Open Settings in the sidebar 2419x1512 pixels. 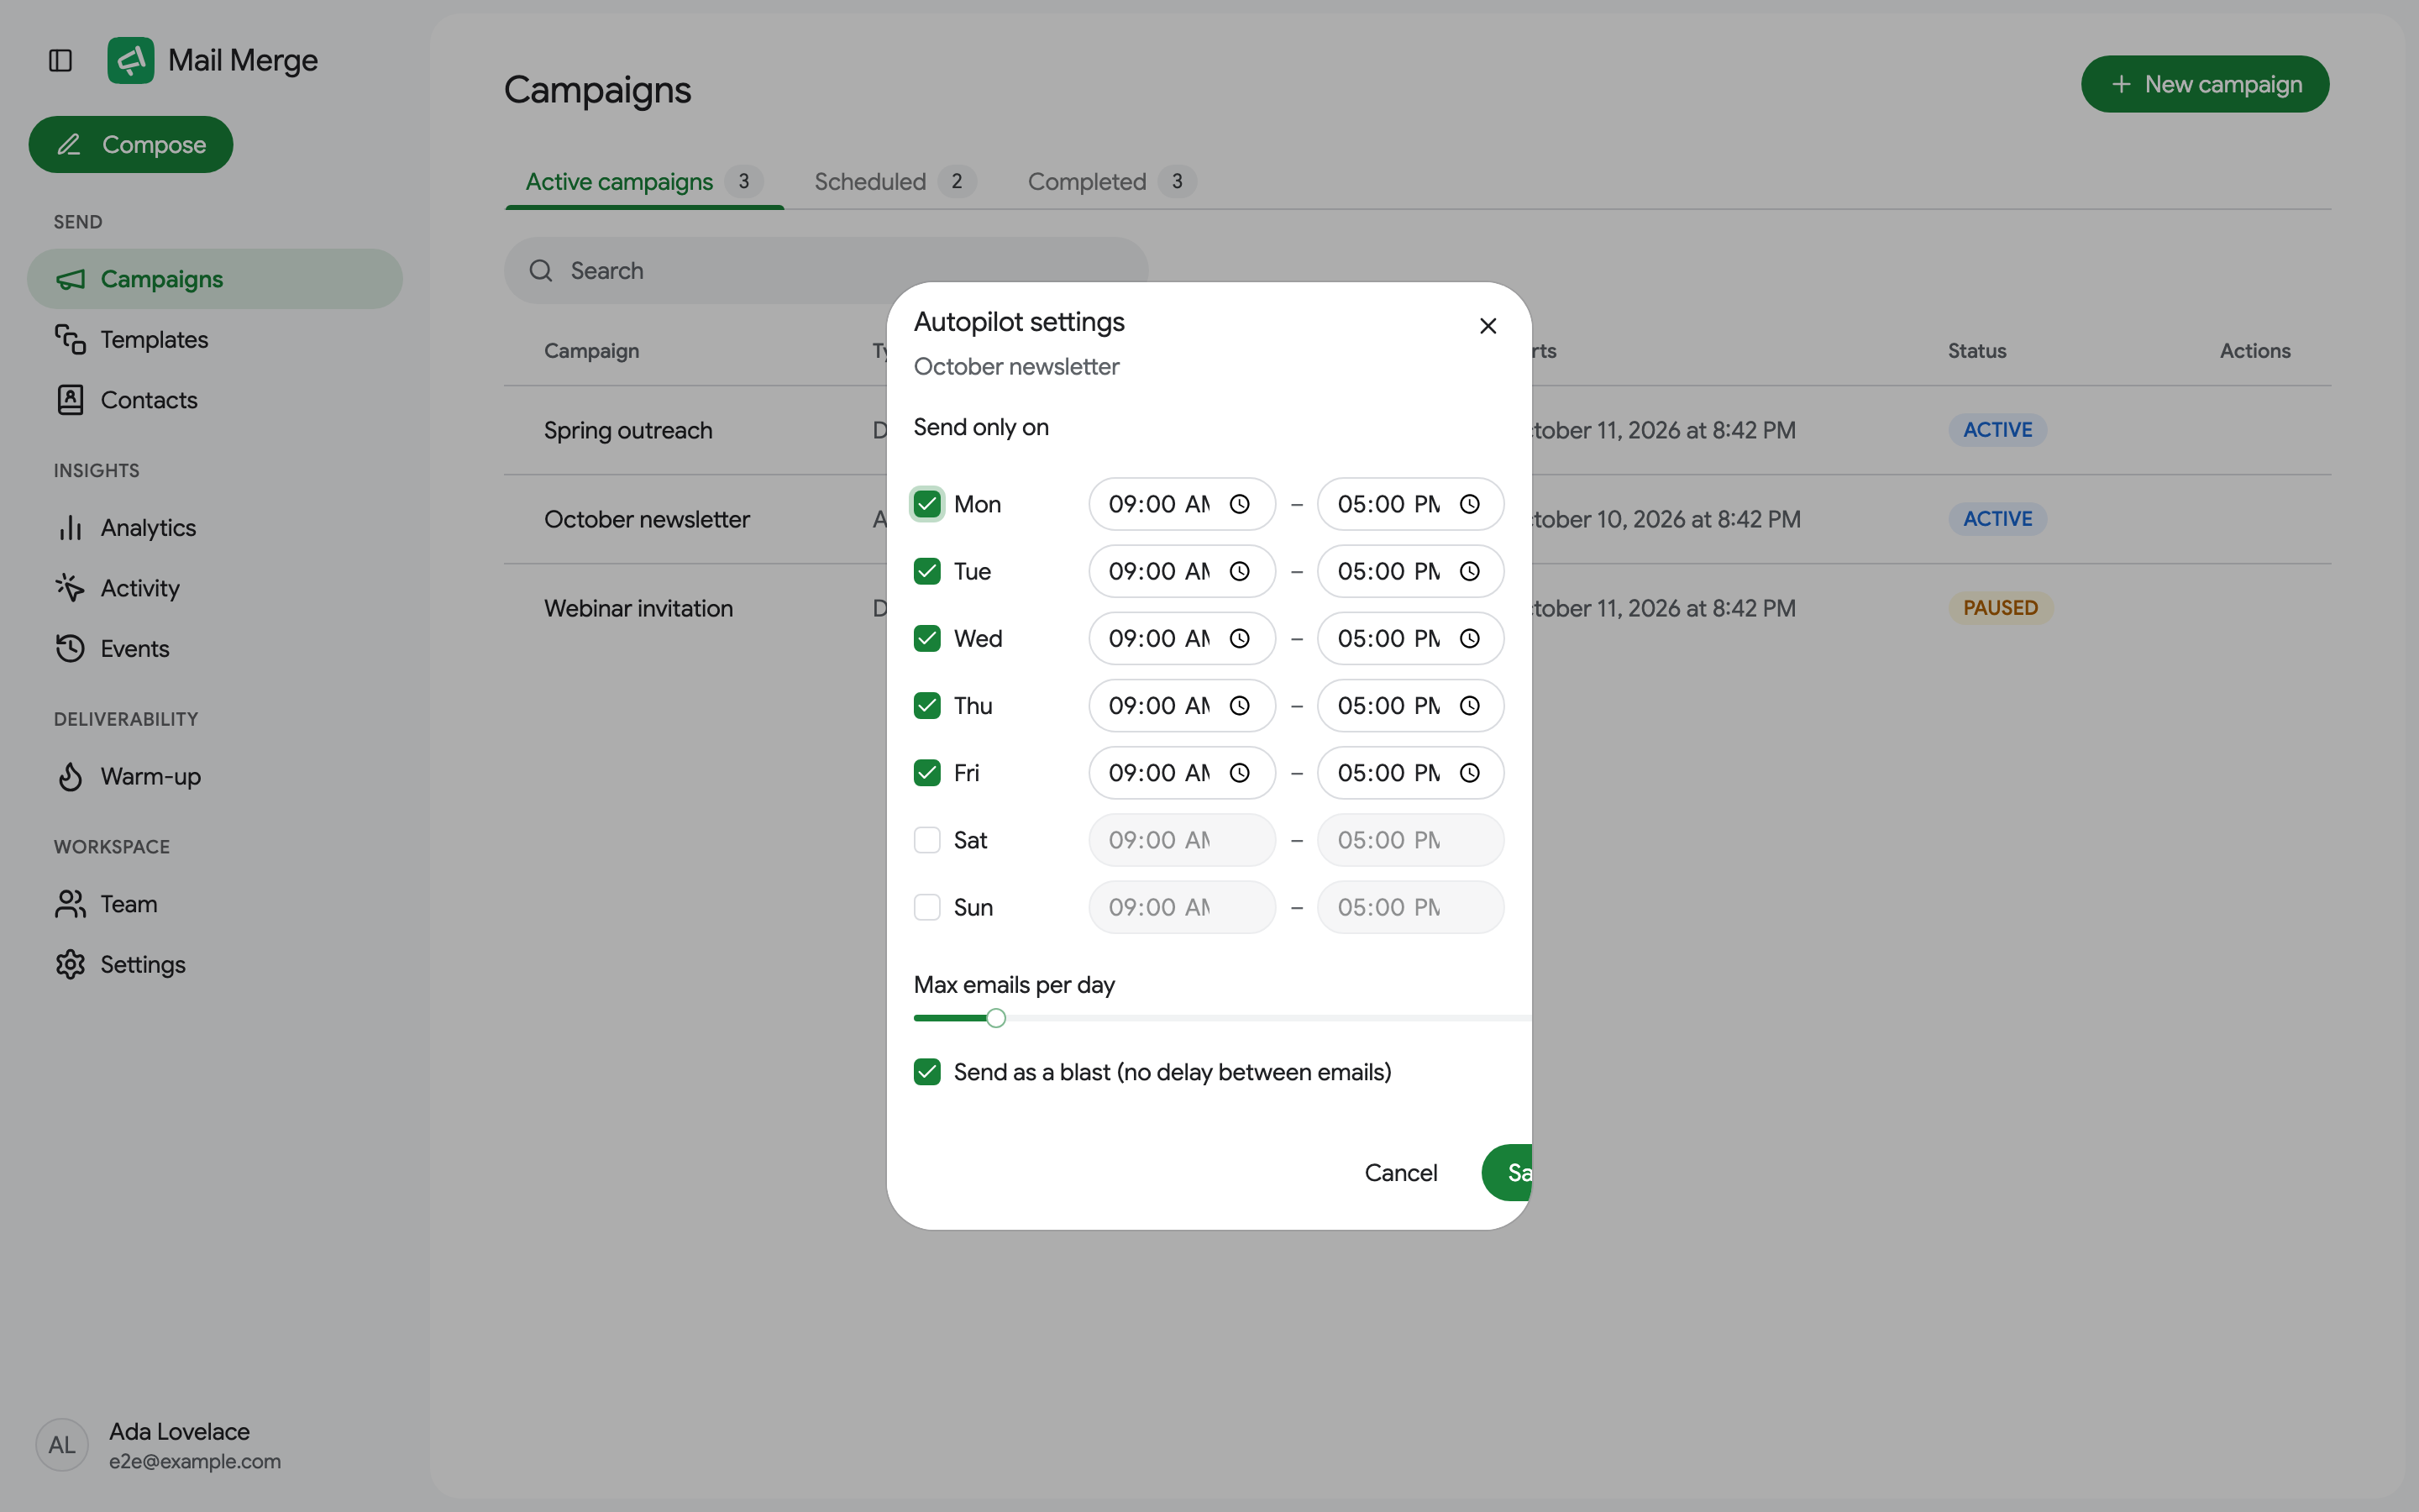click(x=215, y=964)
